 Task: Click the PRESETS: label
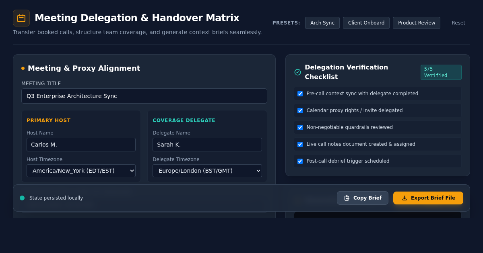click(x=286, y=23)
